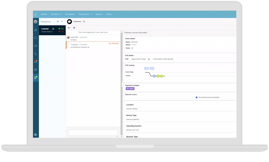Click 'No outcome scores available' text
Viewport: 269px width, 162px height.
[x=209, y=97]
